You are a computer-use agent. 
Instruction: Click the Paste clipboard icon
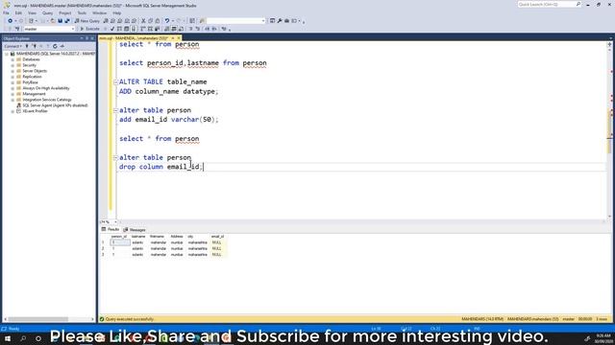pyautogui.click(x=158, y=21)
